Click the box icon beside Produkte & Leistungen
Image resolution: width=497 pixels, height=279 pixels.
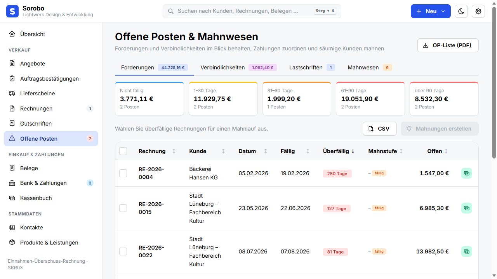[12, 243]
